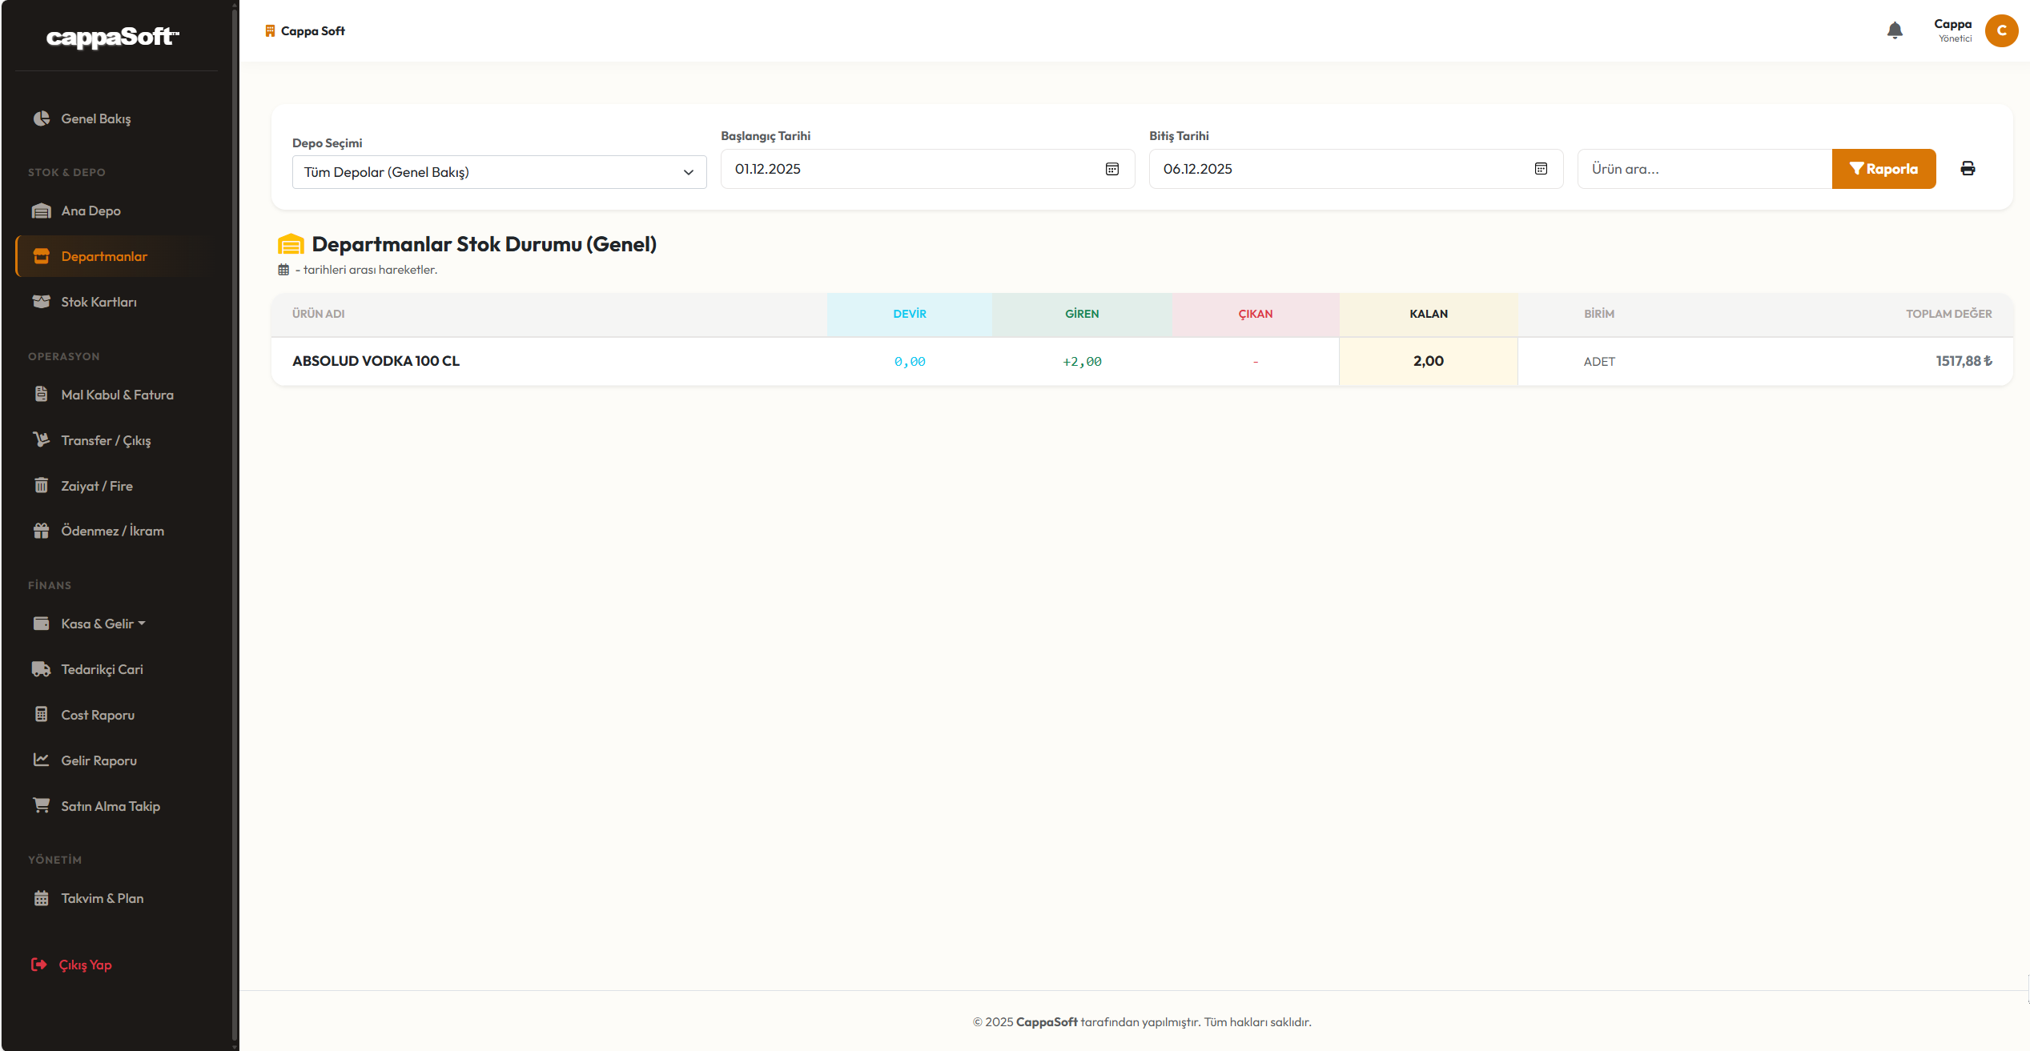Open Stok Kartları menu item
The height and width of the screenshot is (1051, 2030).
point(98,302)
